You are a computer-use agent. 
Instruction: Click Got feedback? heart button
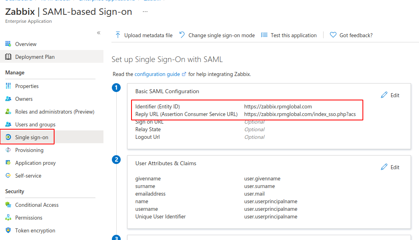point(351,35)
